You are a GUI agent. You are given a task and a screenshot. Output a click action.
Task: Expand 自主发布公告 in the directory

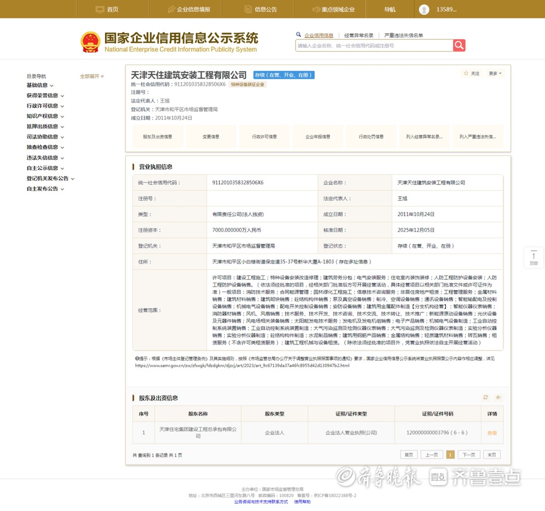[x=45, y=189]
